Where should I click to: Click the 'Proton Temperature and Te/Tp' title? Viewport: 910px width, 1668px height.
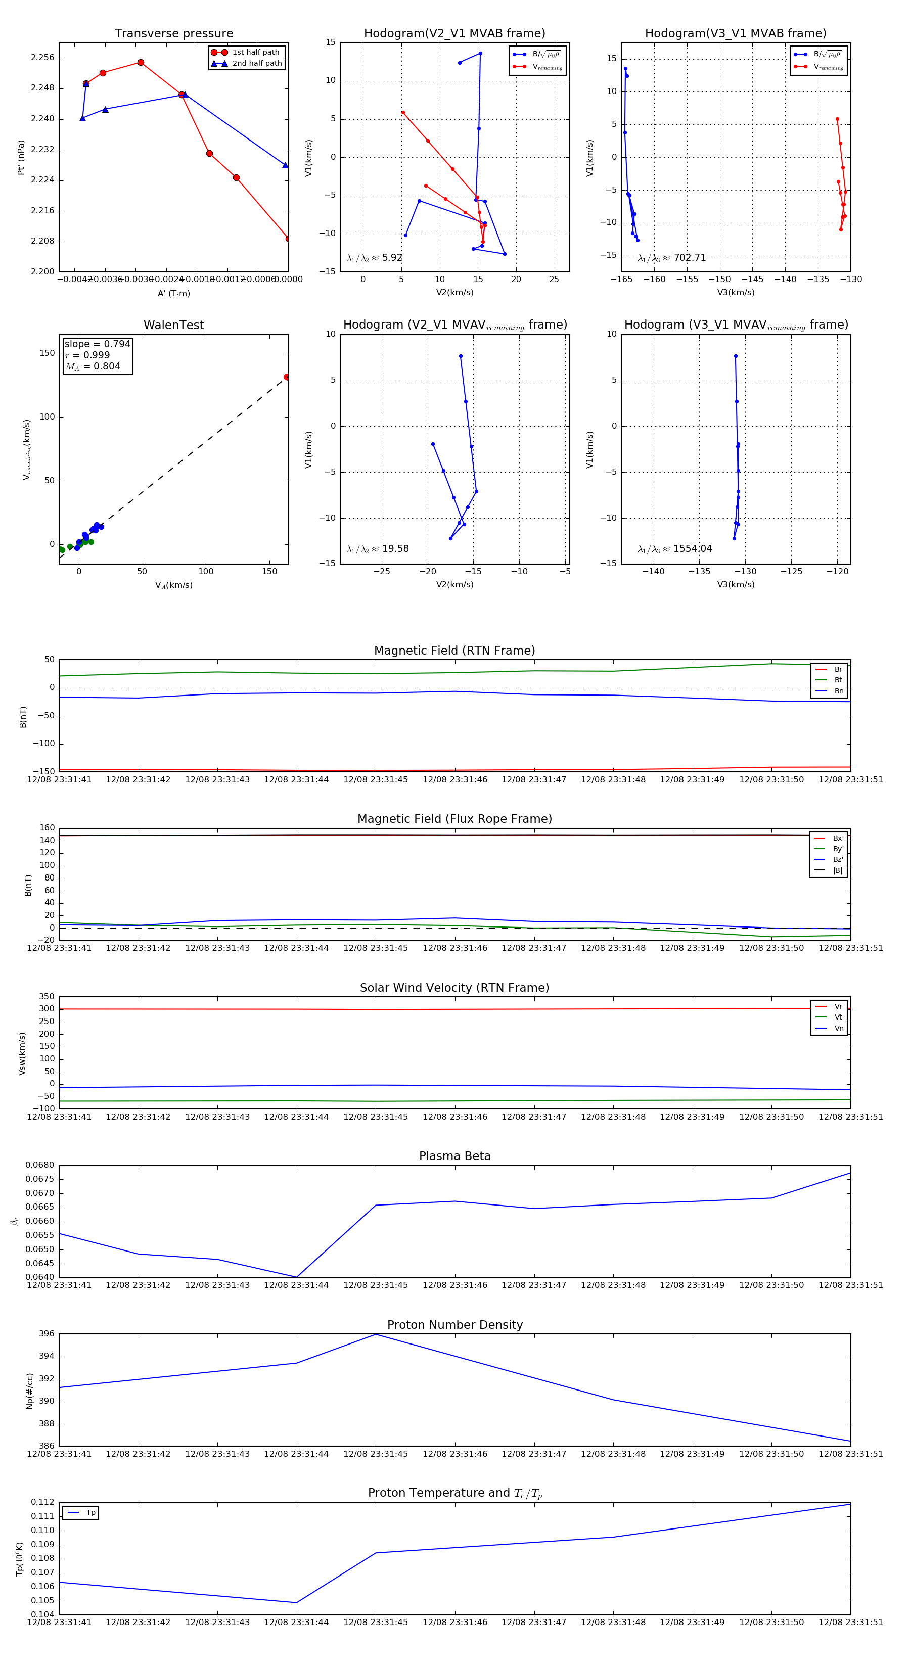[454, 1493]
